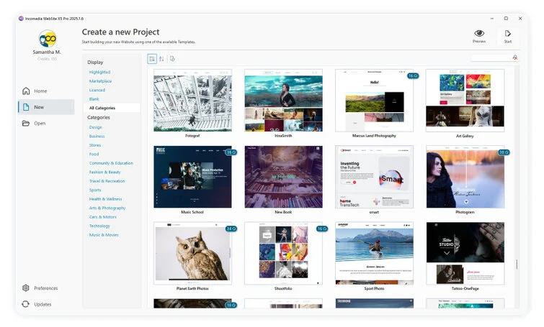544x327 pixels.
Task: Click the template search field
Action: [491, 58]
